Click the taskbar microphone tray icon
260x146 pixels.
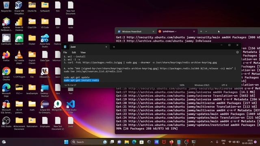coord(217,142)
